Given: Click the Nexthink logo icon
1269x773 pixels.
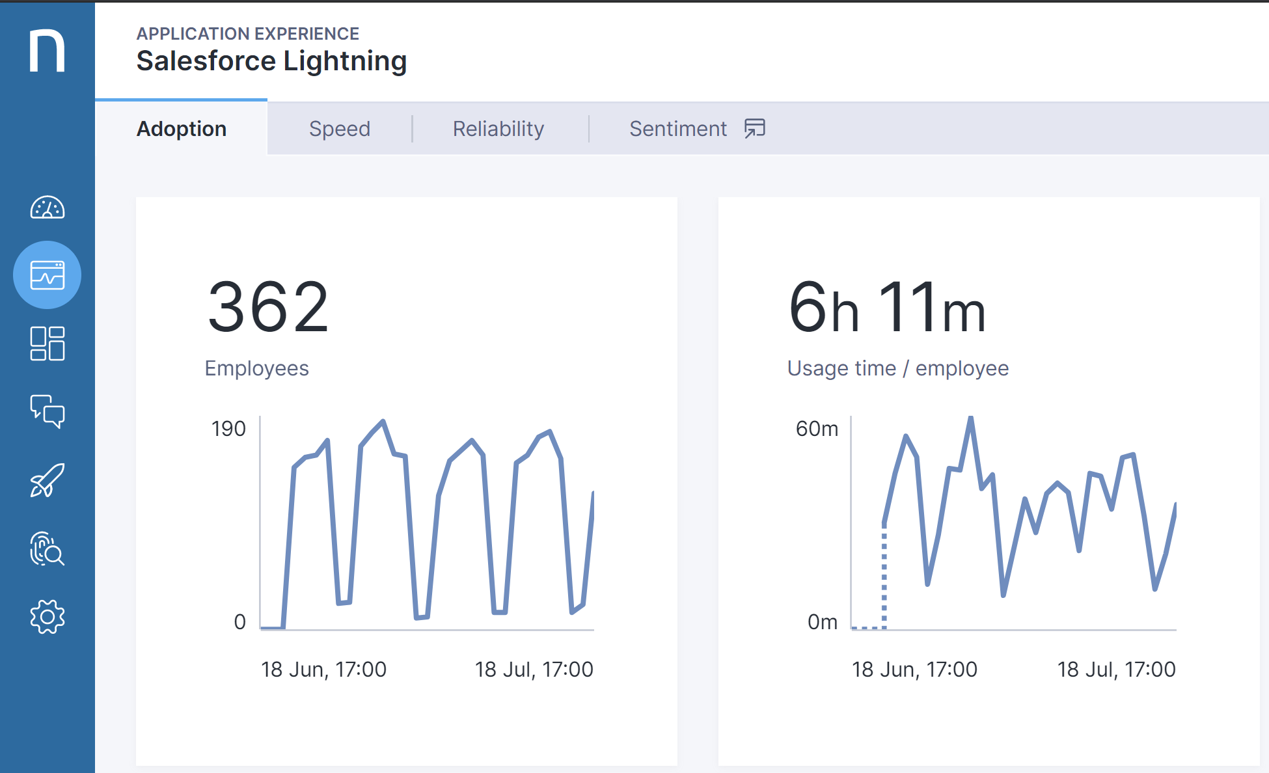Looking at the screenshot, I should point(47,50).
